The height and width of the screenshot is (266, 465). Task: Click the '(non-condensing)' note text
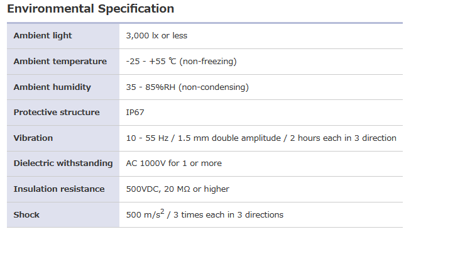pos(214,87)
